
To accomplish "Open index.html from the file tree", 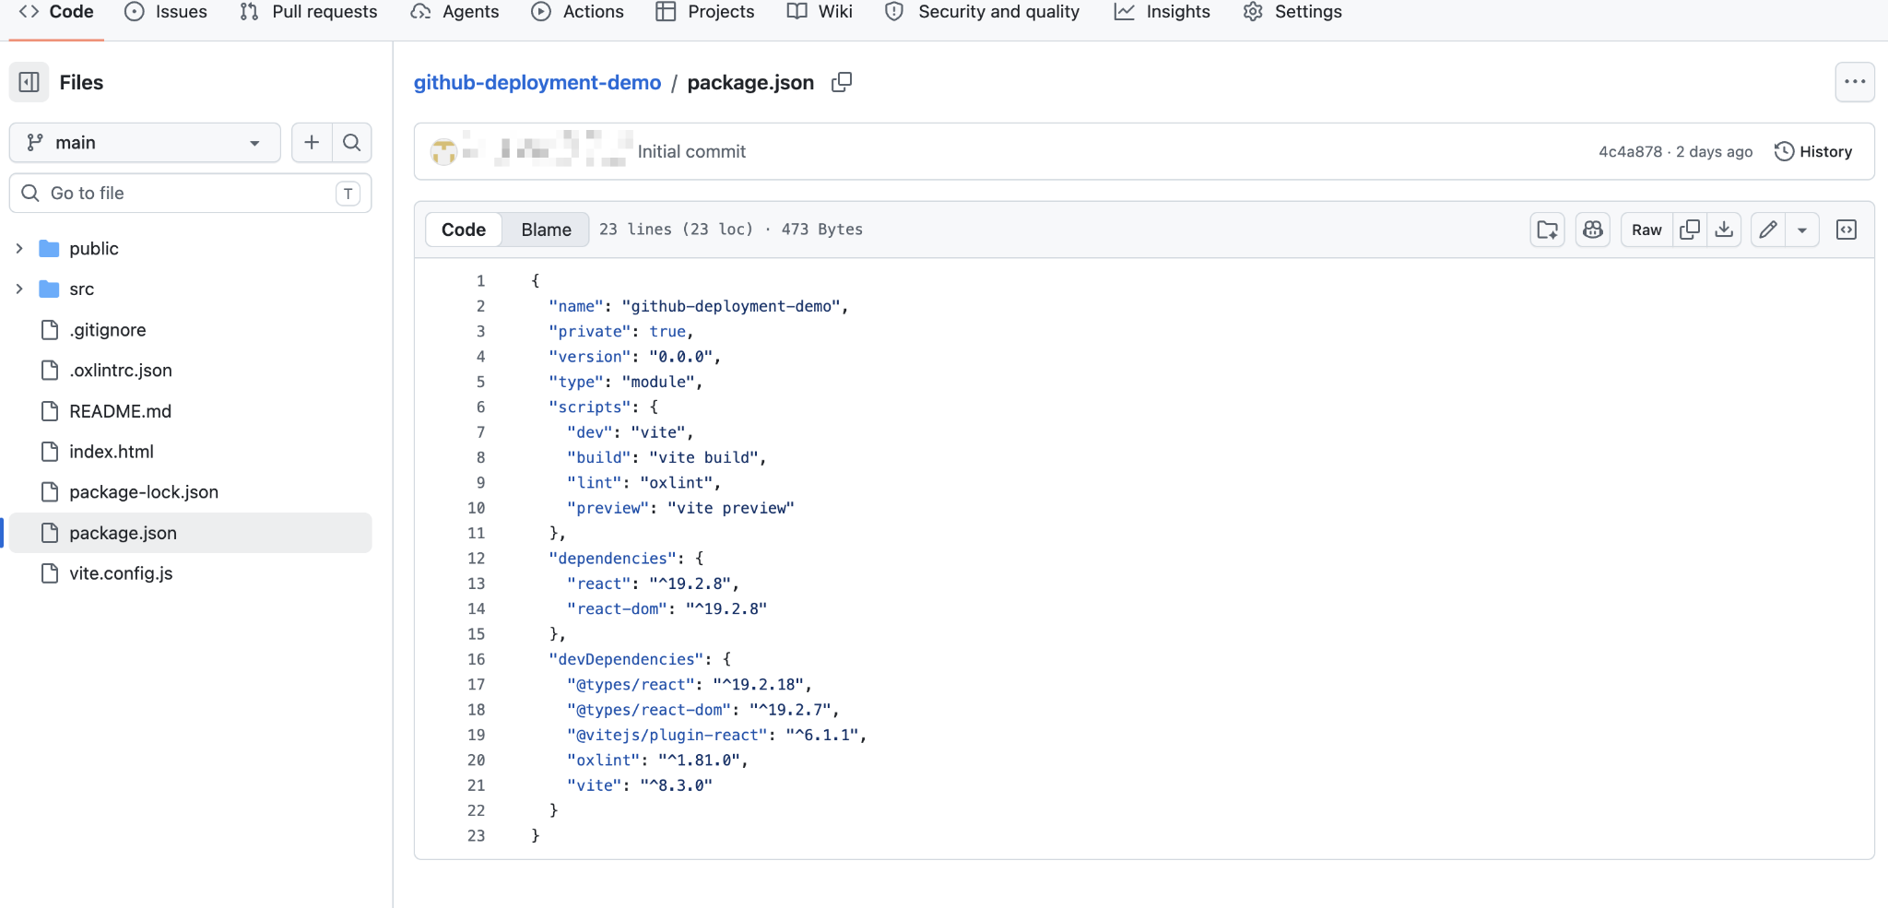I will tap(190, 452).
